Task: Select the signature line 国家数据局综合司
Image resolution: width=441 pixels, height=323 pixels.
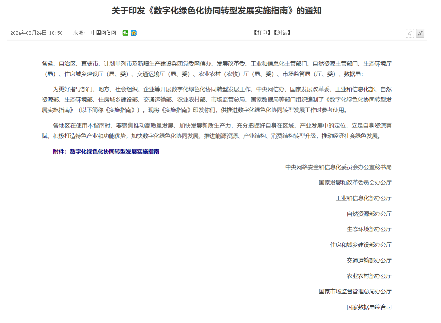Action: (x=369, y=307)
